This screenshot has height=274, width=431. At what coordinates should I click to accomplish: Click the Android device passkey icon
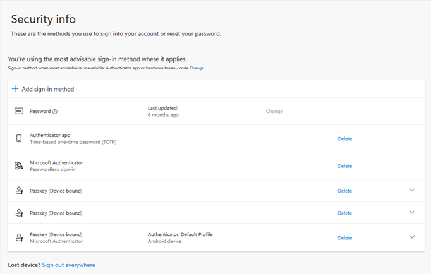19,237
